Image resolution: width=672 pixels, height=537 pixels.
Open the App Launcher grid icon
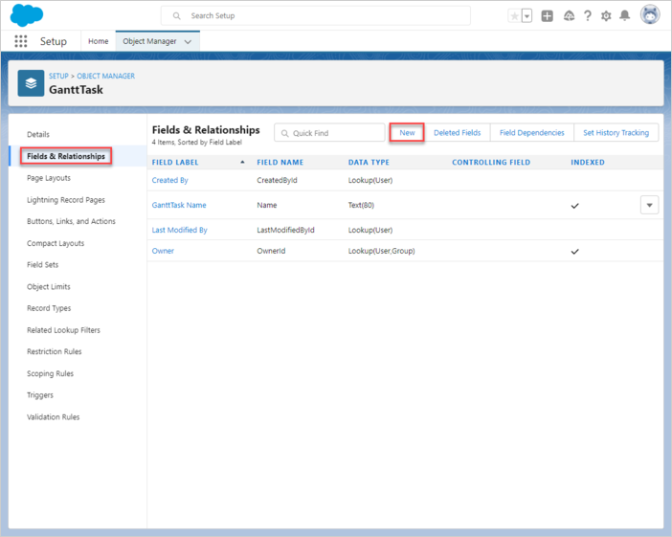pyautogui.click(x=21, y=42)
